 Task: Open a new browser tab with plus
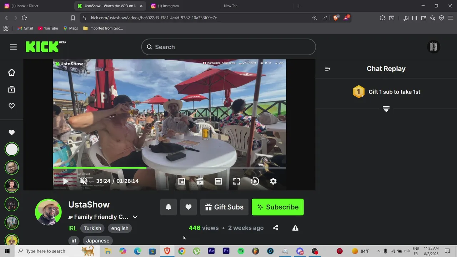click(299, 6)
